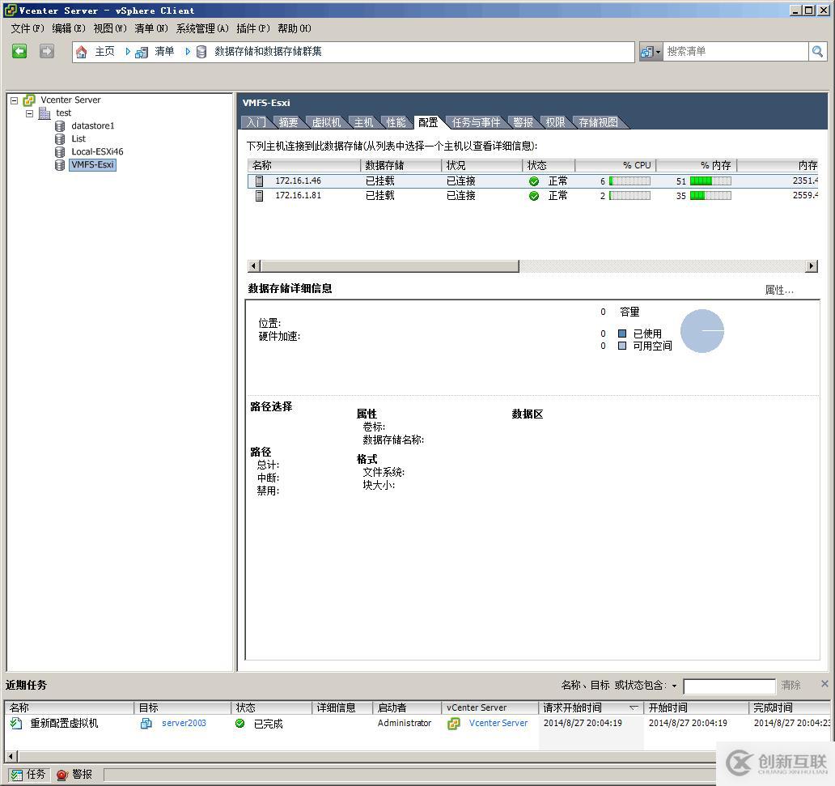Click the forward arrow navigation icon
Screen dimensions: 835x786
(46, 51)
